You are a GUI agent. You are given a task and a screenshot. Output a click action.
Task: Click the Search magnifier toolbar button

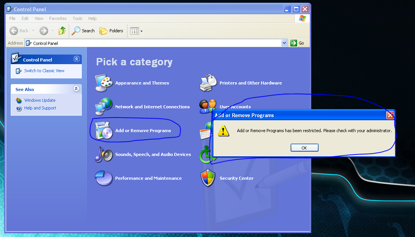click(x=83, y=31)
